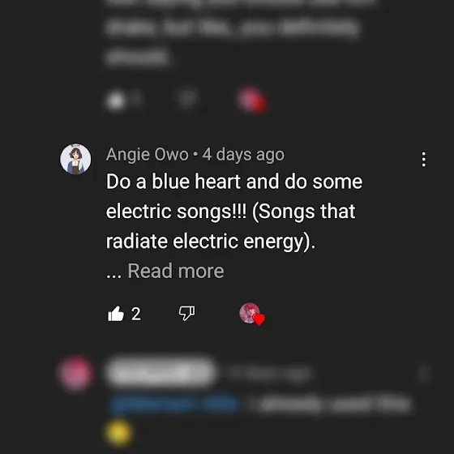
Task: Open Angie Owo's profile avatar
Action: click(75, 159)
